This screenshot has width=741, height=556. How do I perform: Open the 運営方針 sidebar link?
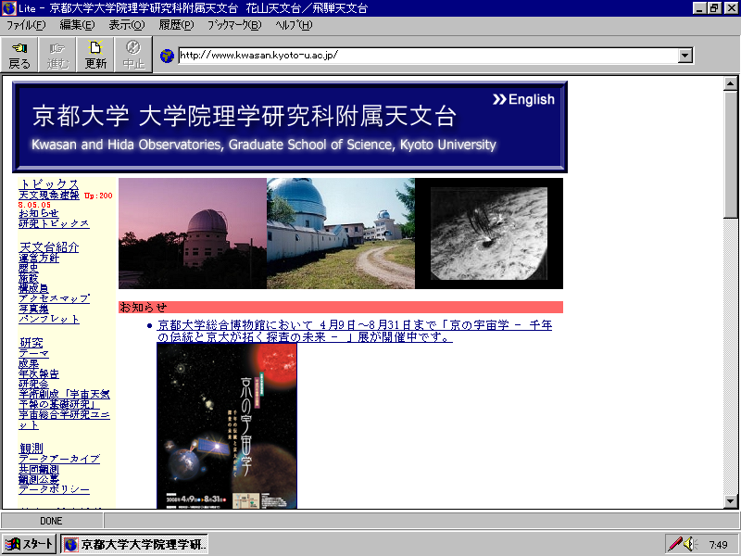pos(39,259)
